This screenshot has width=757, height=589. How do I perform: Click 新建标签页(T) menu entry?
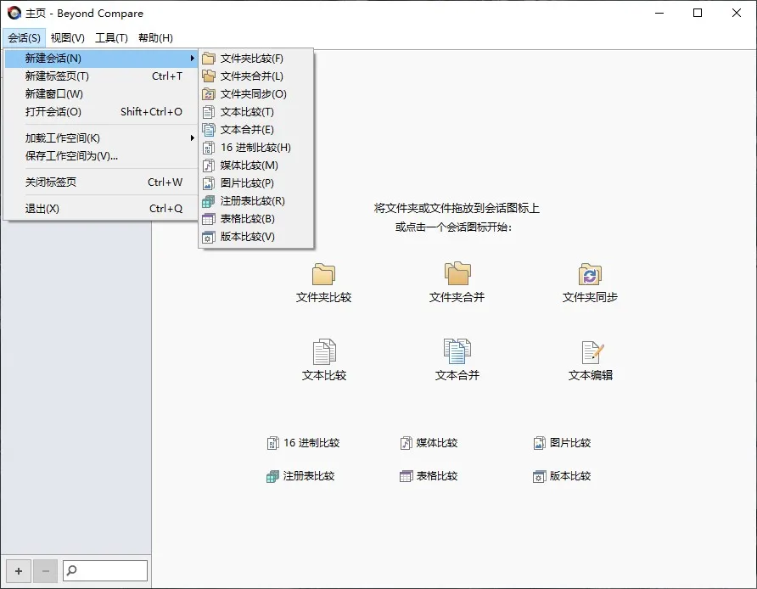pyautogui.click(x=101, y=76)
